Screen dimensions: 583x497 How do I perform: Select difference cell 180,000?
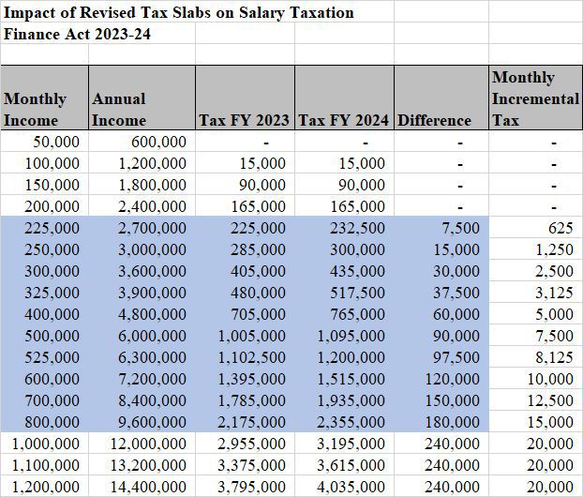[x=441, y=421]
